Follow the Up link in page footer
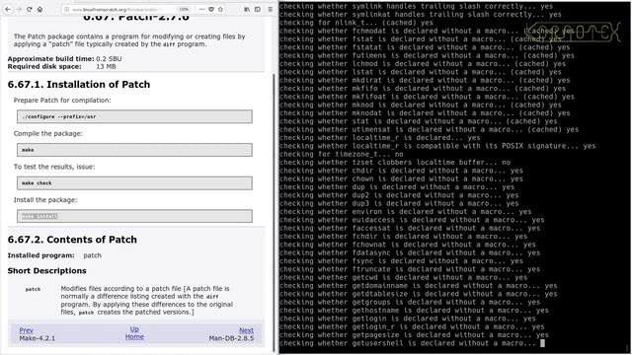 (x=134, y=329)
